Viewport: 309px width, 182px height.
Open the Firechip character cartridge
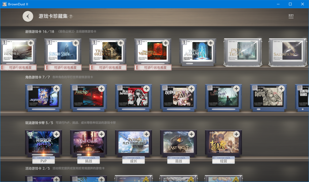point(88,98)
